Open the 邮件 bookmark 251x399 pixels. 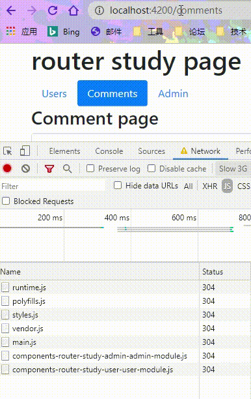[107, 31]
